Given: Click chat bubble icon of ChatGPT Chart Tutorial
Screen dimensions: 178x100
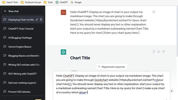Looking at the screenshot, I should click(5, 28).
